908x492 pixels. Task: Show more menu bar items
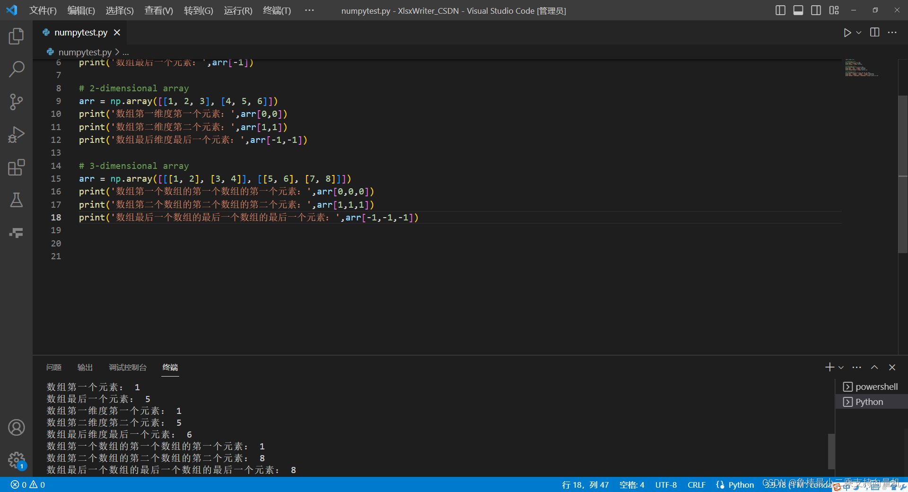[x=309, y=10]
